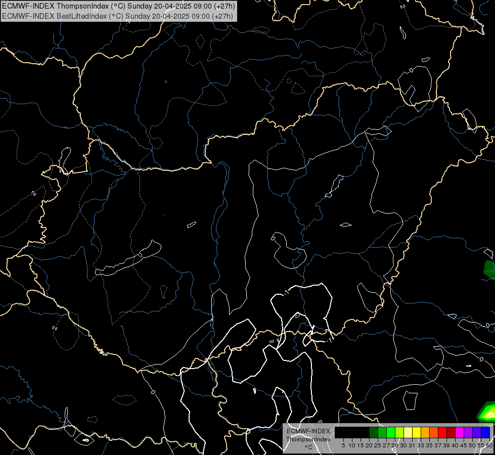The image size is (495, 455).
Task: Click the legend tick value '50'
Action: tap(472, 445)
